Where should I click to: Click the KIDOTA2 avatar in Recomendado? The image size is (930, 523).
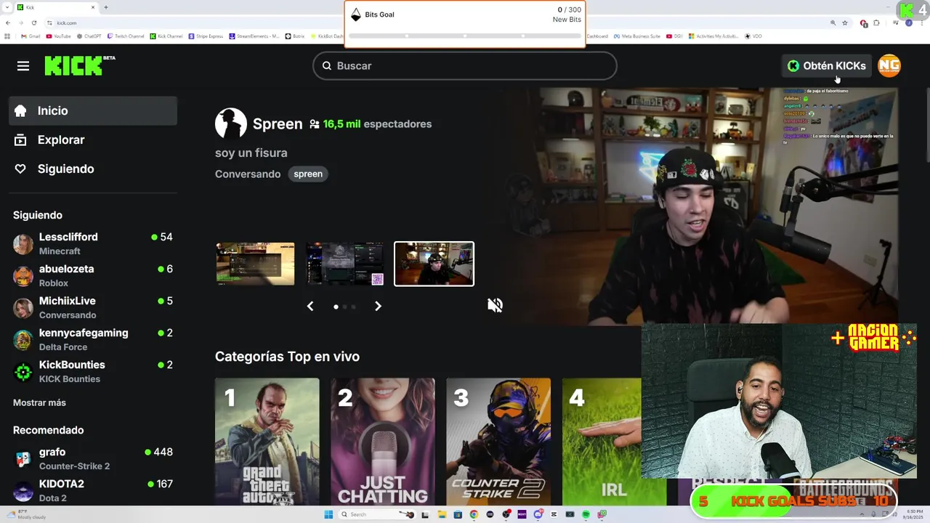[x=23, y=491]
